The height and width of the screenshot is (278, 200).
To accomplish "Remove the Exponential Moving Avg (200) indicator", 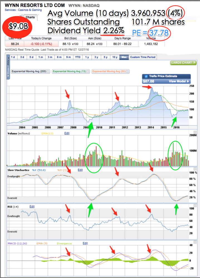I will click(48, 71).
